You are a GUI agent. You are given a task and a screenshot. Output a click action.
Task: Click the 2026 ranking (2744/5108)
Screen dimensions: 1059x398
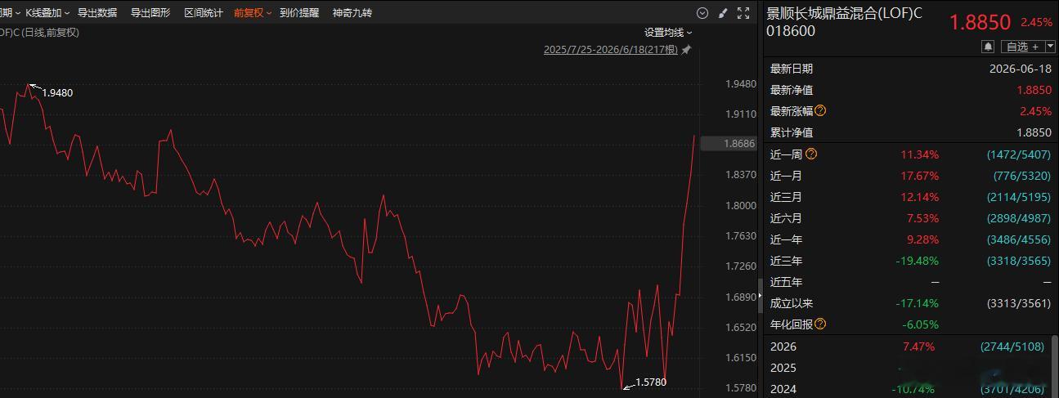tap(1012, 347)
